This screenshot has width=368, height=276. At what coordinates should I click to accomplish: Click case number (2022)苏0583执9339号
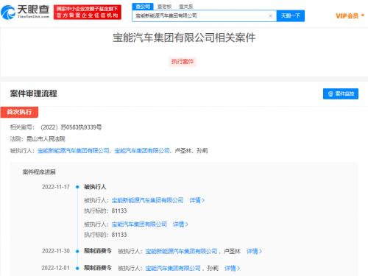tap(71, 127)
